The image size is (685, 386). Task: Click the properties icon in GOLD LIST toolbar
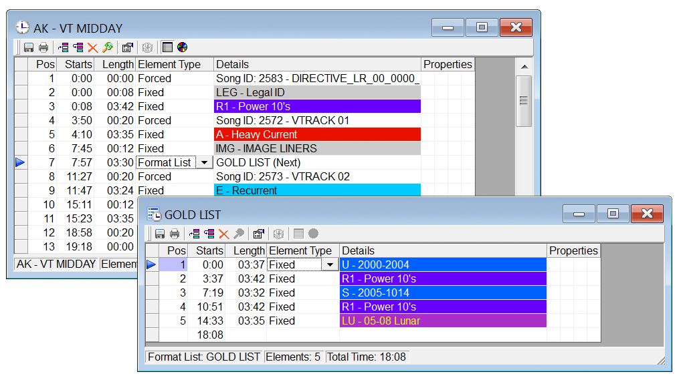coord(258,234)
